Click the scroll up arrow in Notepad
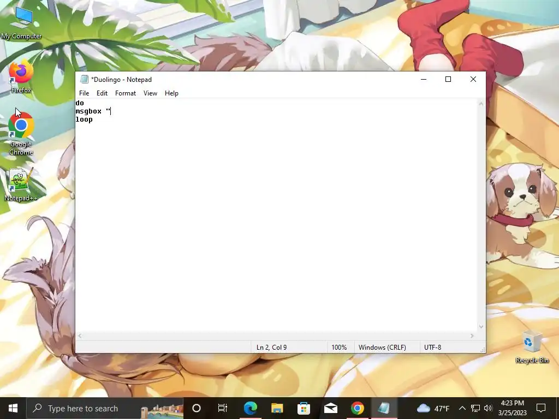Image resolution: width=559 pixels, height=419 pixels. pyautogui.click(x=481, y=104)
